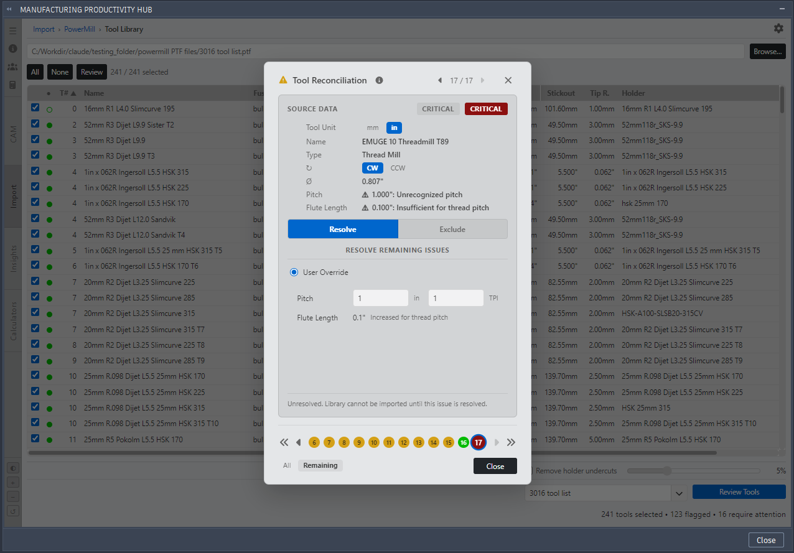Open the Insights sidebar tab
The width and height of the screenshot is (794, 553).
[x=13, y=258]
